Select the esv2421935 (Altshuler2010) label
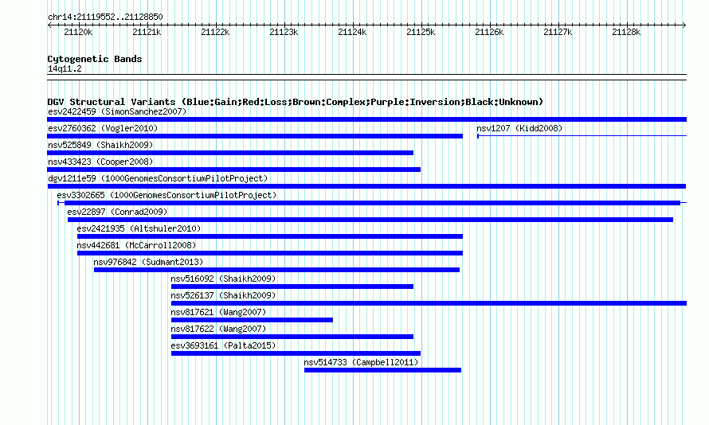This screenshot has width=709, height=425. (139, 228)
